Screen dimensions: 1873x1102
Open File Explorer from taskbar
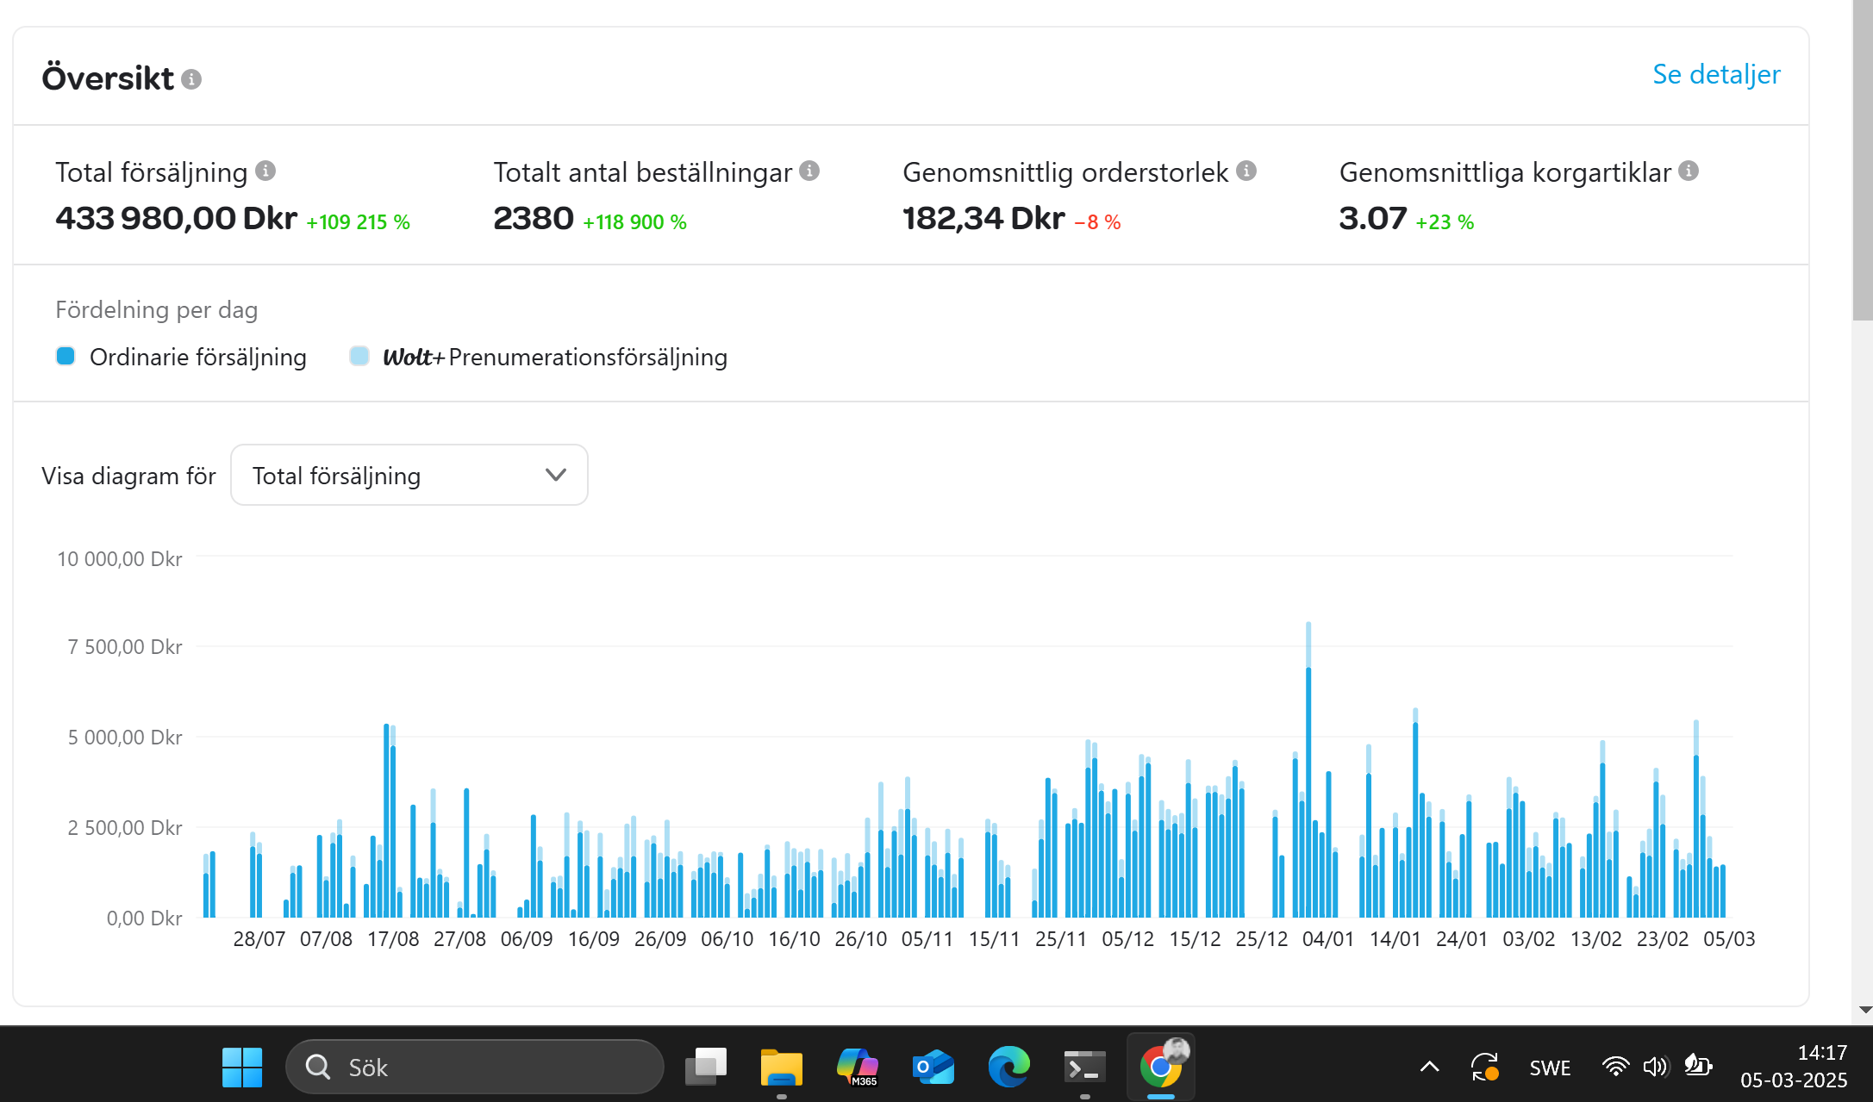pos(781,1067)
